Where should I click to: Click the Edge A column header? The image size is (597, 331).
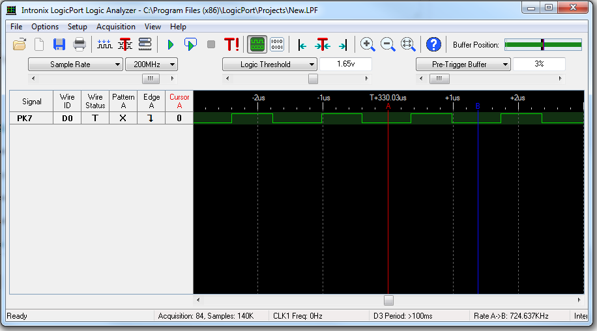click(x=152, y=101)
